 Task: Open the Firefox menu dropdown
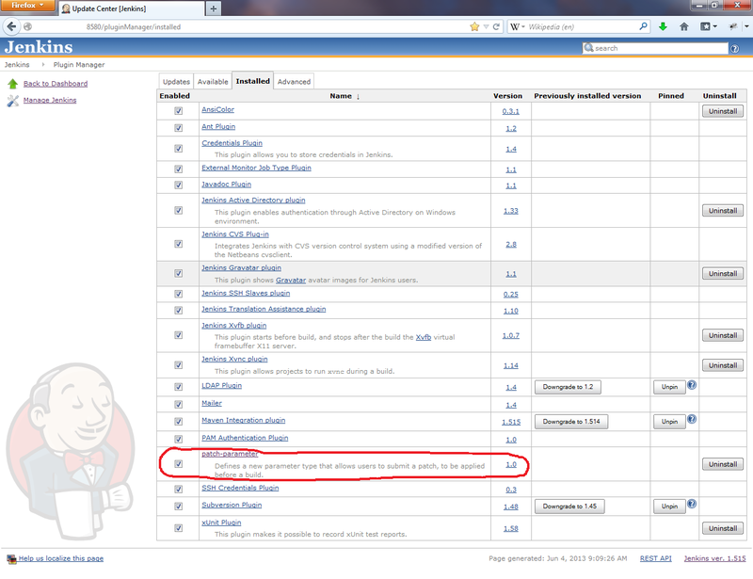click(27, 6)
